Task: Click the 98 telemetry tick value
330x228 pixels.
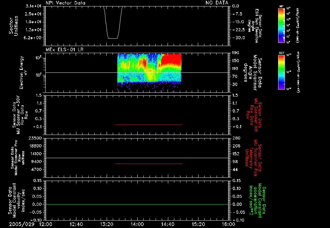Action: point(235,162)
